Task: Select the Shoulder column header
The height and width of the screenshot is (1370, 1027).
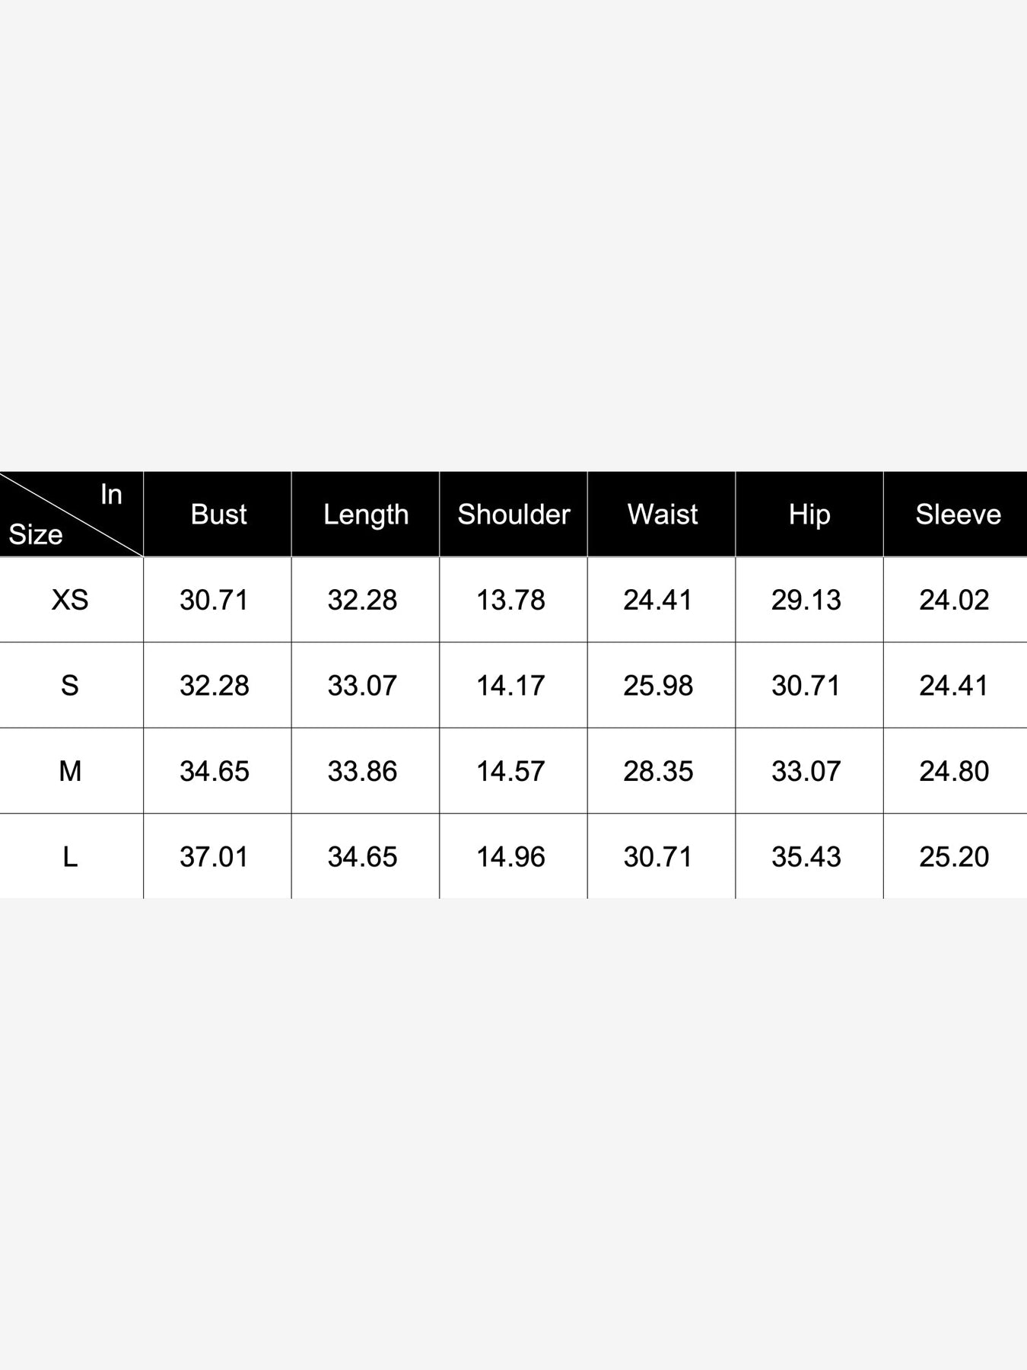Action: coord(513,515)
